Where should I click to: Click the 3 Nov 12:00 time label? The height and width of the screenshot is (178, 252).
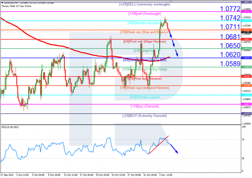(x=166, y=175)
